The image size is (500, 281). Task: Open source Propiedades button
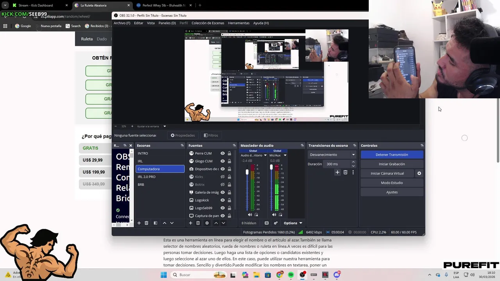pyautogui.click(x=183, y=135)
